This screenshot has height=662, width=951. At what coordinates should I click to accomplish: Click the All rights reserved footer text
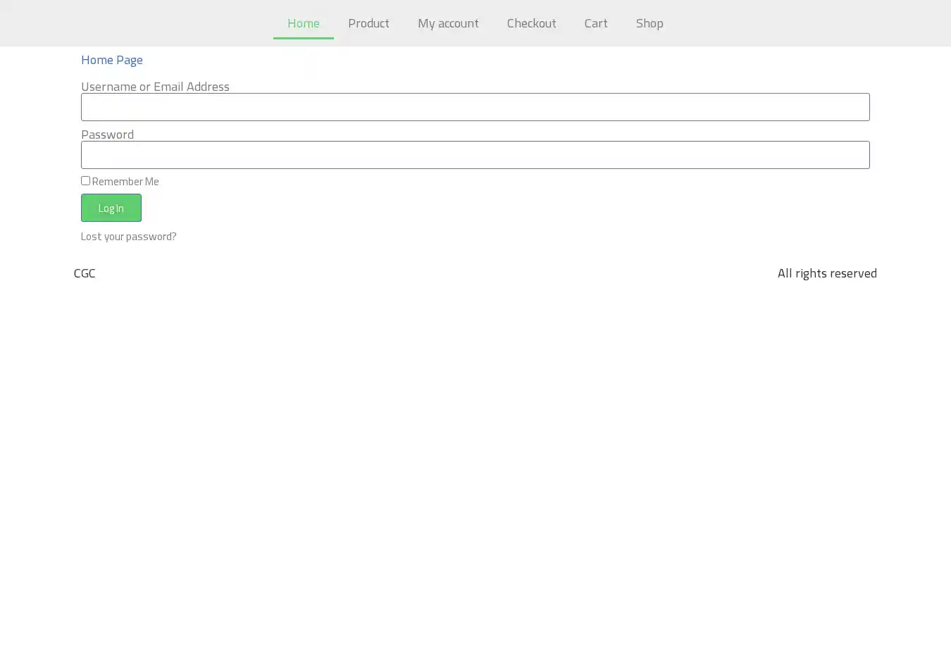(826, 273)
